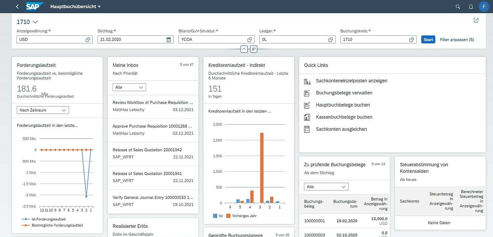Click the Start button

428,40
